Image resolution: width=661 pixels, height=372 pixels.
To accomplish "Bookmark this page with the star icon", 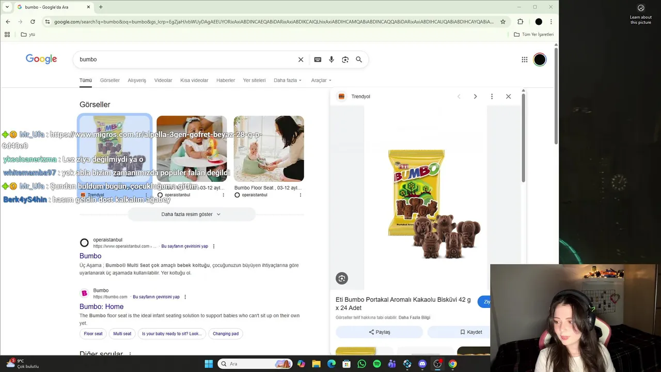I will click(x=503, y=22).
